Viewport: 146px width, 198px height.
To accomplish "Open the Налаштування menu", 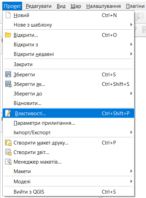I will (104, 6).
